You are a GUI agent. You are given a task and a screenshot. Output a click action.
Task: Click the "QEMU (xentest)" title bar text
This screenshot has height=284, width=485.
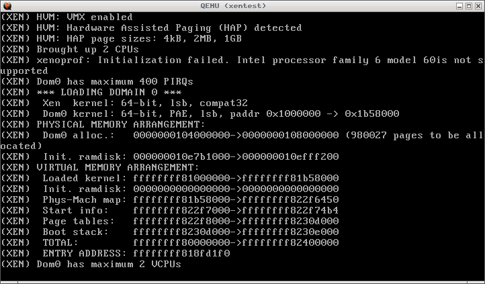point(242,5)
